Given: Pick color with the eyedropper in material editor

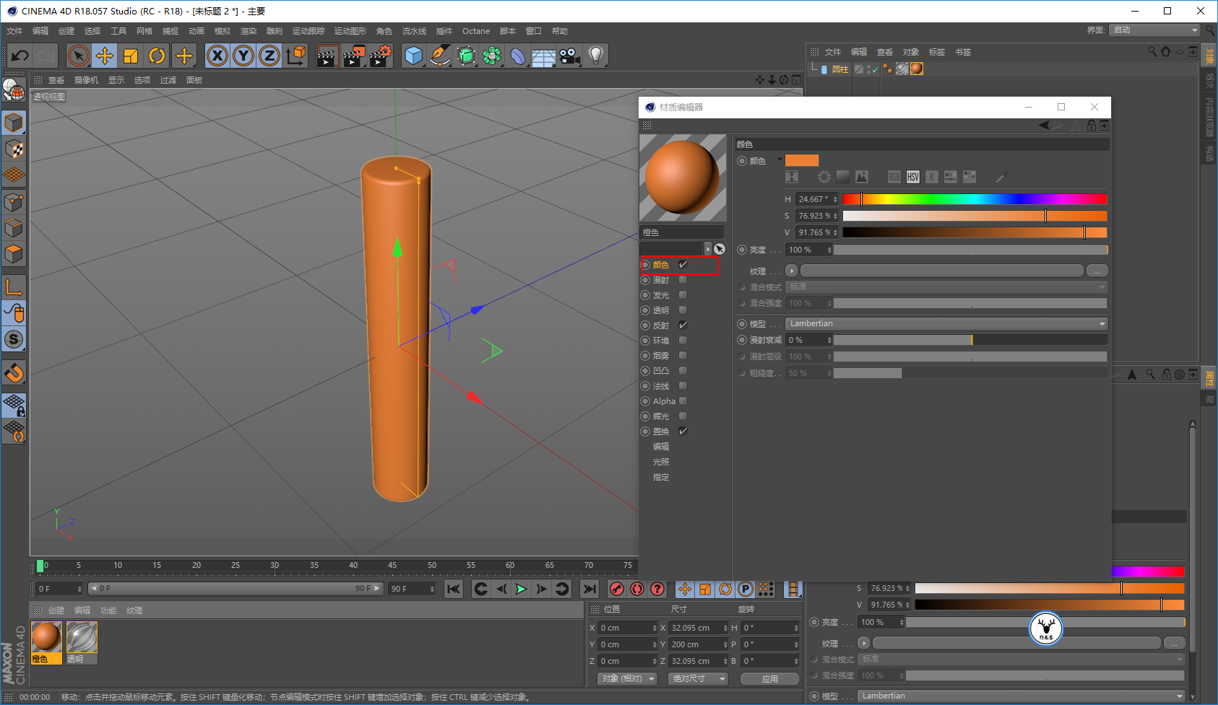Looking at the screenshot, I should coord(1001,177).
